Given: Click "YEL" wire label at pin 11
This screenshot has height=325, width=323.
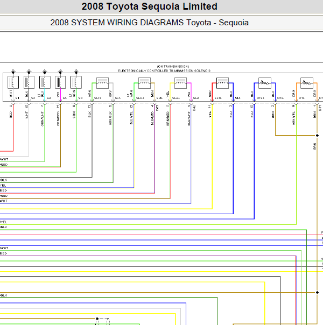Looking at the screenshot, I should [x=210, y=115].
